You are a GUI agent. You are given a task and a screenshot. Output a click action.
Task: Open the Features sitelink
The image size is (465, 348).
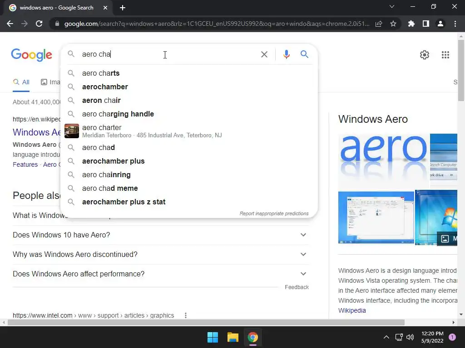[x=25, y=164]
